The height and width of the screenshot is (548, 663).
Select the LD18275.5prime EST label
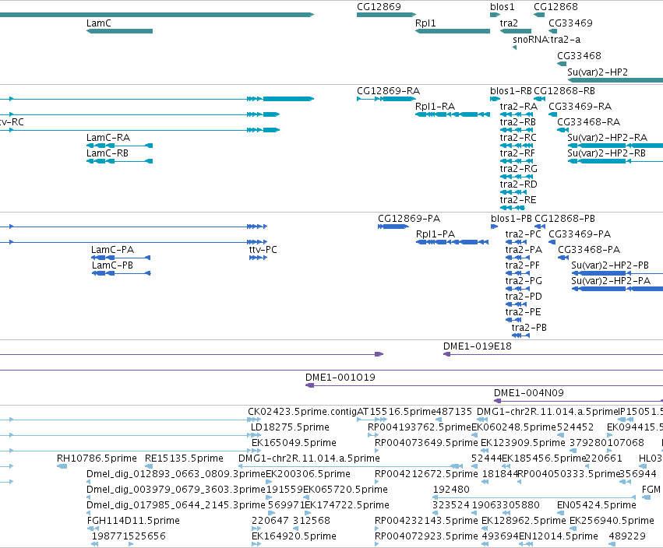(x=290, y=427)
